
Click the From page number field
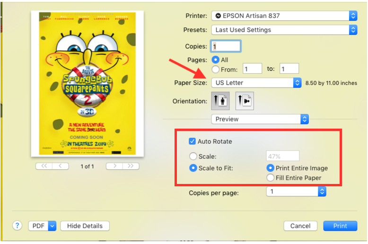[252, 69]
